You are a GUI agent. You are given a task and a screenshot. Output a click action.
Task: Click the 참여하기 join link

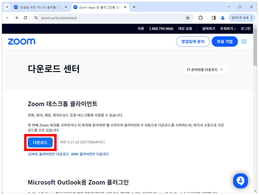tap(209, 29)
